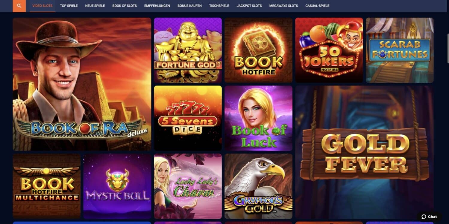
Task: Select the Mystic Bull slot
Action: [117, 186]
